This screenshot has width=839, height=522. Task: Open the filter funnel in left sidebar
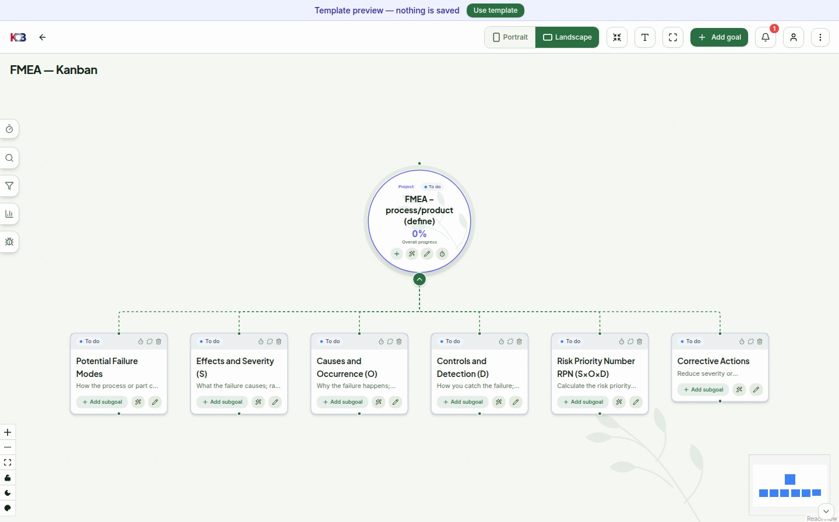point(9,186)
